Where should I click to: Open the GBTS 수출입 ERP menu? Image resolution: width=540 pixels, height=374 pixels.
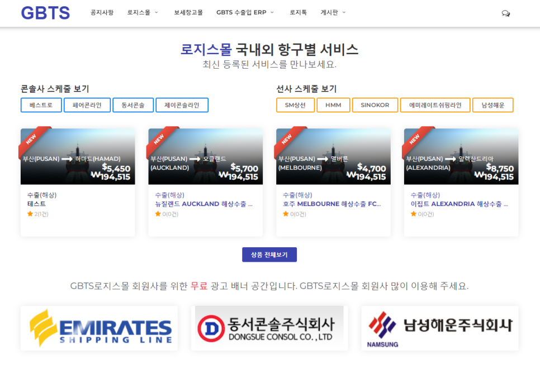[x=241, y=12]
